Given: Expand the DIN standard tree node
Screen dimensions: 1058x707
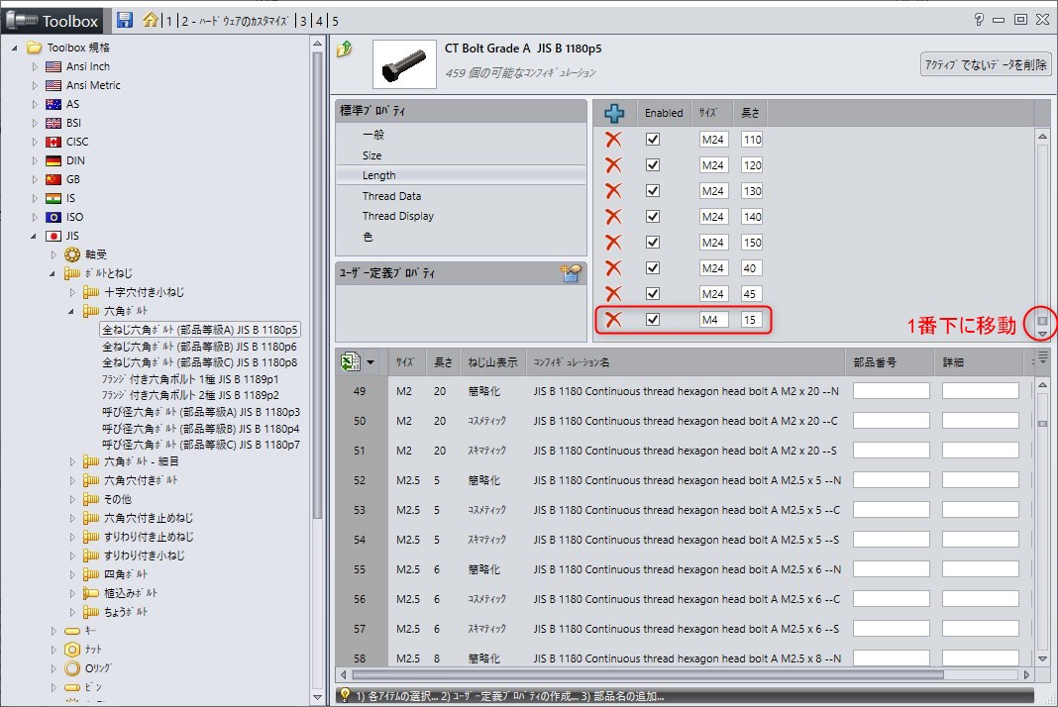Looking at the screenshot, I should click(x=35, y=160).
